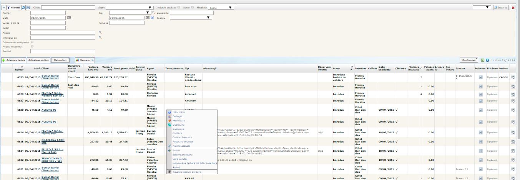This screenshot has width=520, height=180.
Task: Click the save filter disk icon
Action: pos(28,7)
